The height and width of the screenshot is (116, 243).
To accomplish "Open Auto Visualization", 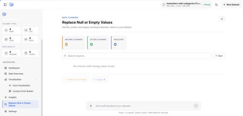I will 21,85.
